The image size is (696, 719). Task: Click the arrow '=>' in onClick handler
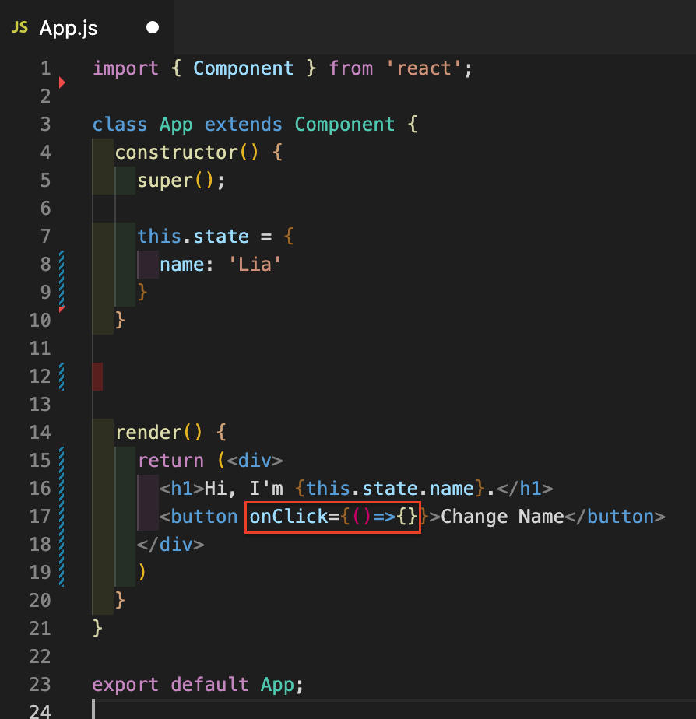coord(384,517)
